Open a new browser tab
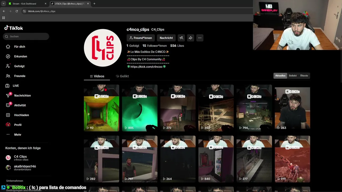The image size is (342, 192). click(94, 4)
